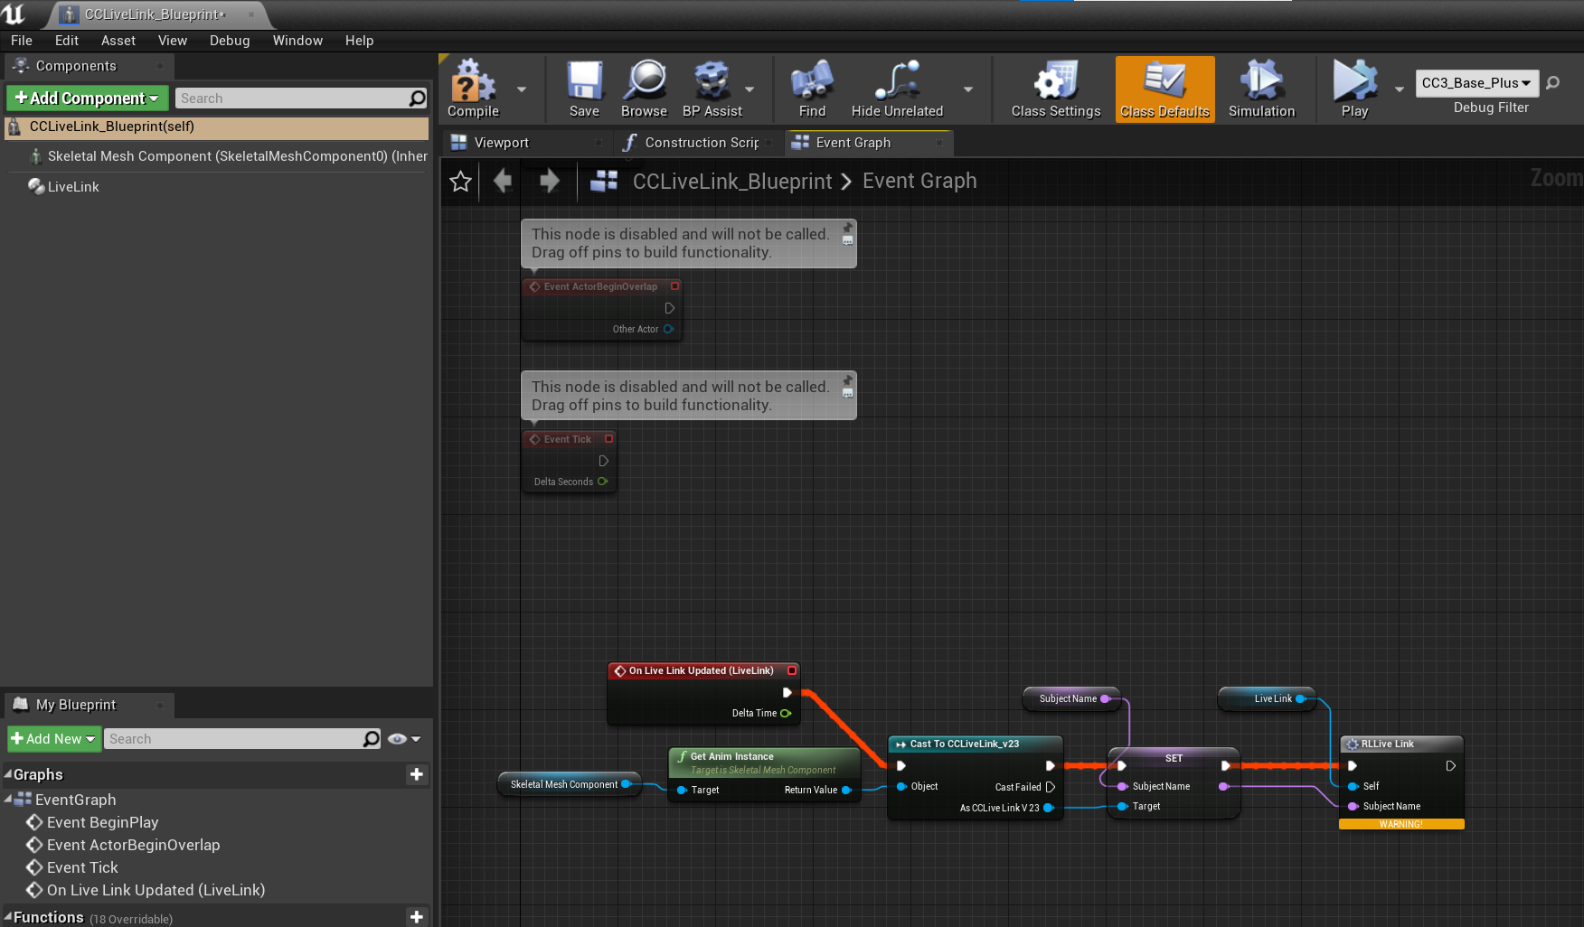The height and width of the screenshot is (927, 1584).
Task: Select CCLiveLink_Blueprint(self) component row
Action: pos(216,127)
